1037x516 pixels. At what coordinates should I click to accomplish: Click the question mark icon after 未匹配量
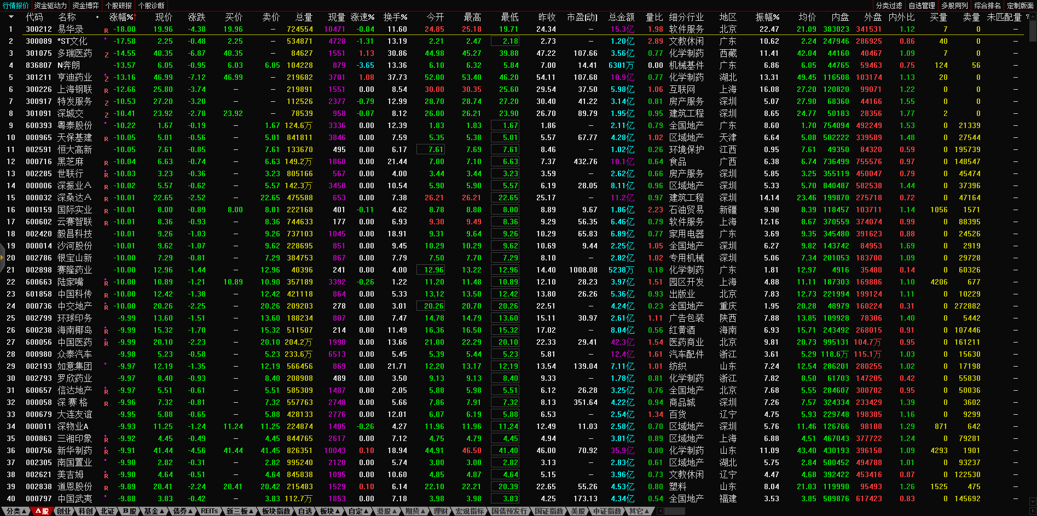[1027, 17]
